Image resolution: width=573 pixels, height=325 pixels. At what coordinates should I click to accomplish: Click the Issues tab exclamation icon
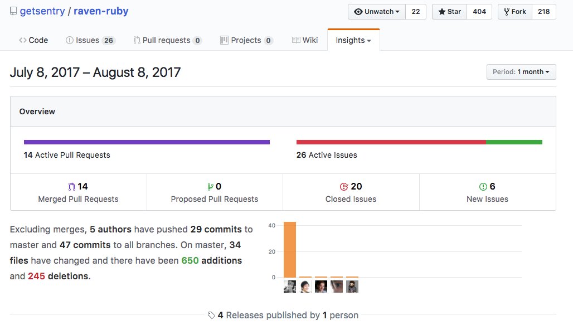click(70, 40)
